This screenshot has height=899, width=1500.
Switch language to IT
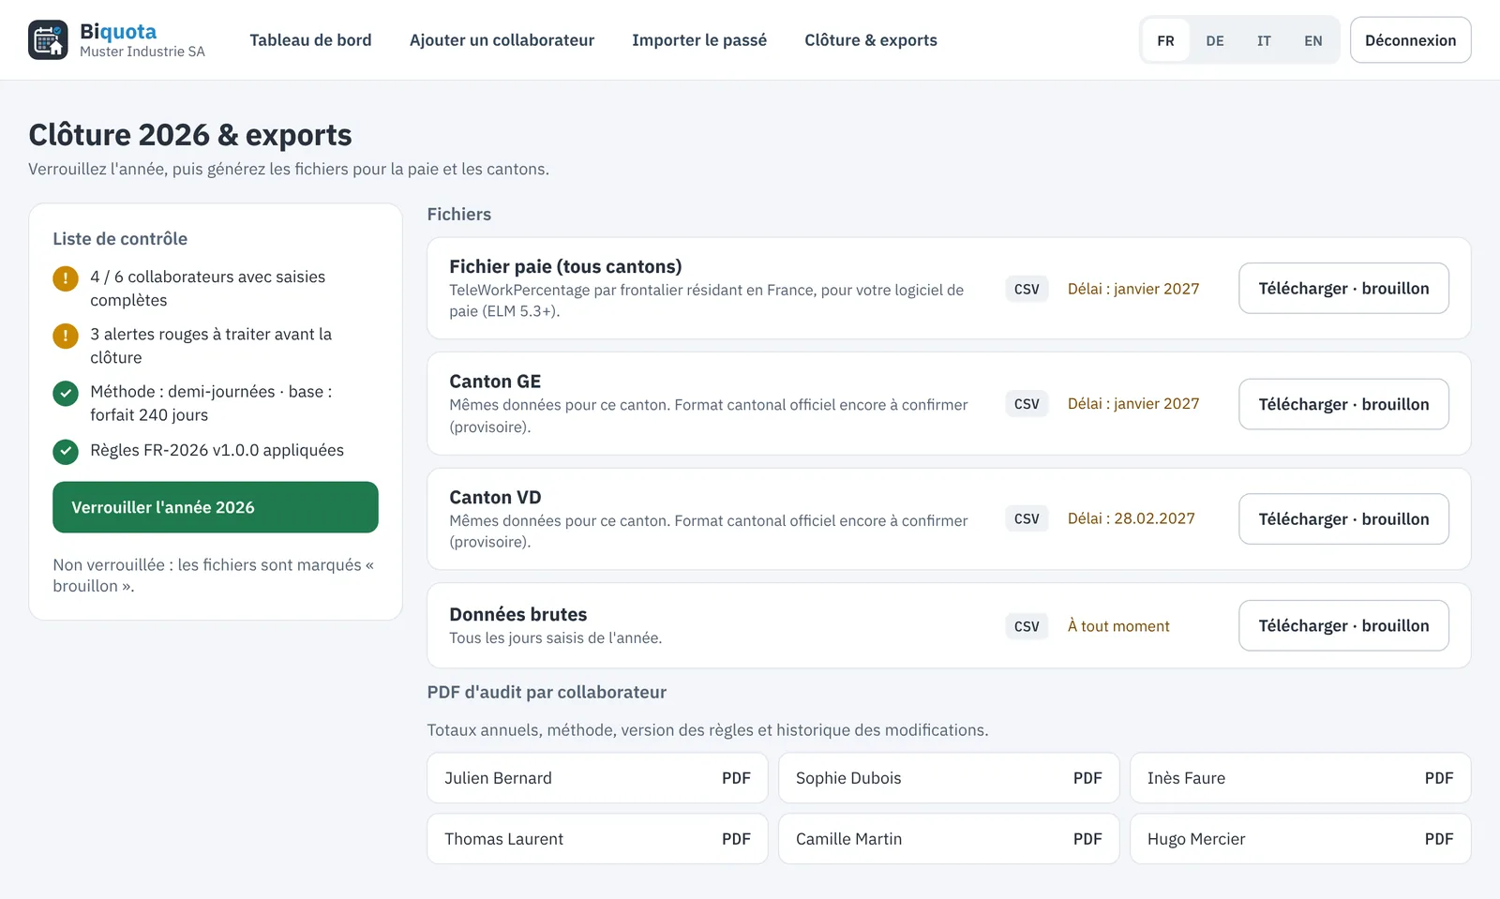tap(1264, 40)
